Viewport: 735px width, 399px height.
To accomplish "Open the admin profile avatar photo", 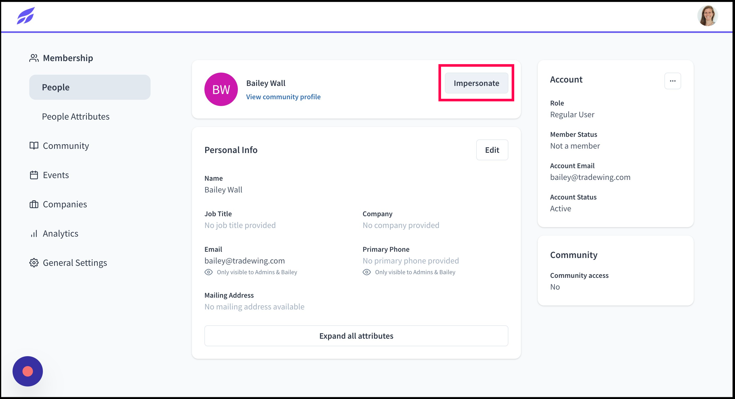I will click(708, 16).
